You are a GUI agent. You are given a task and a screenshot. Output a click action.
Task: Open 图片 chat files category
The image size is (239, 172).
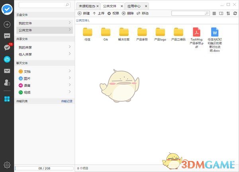point(45,78)
